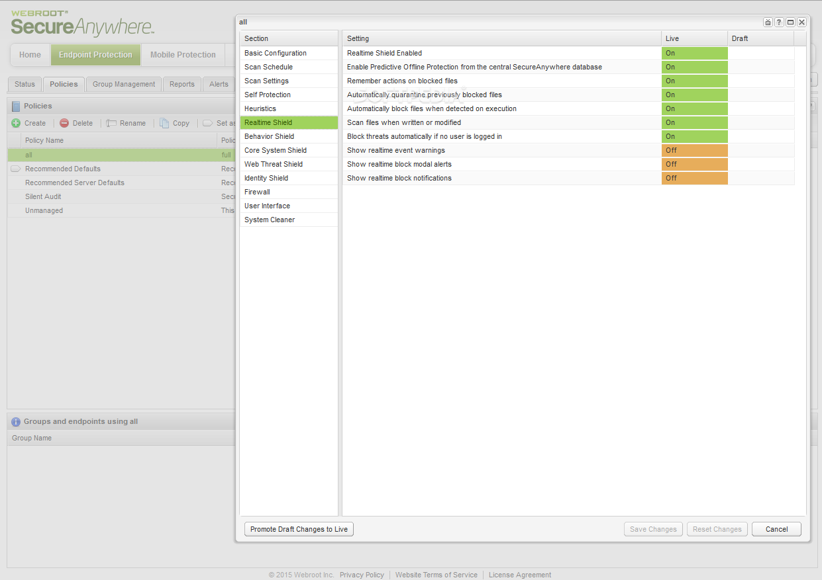The width and height of the screenshot is (822, 580).
Task: Open the Self Protection section
Action: pos(289,95)
